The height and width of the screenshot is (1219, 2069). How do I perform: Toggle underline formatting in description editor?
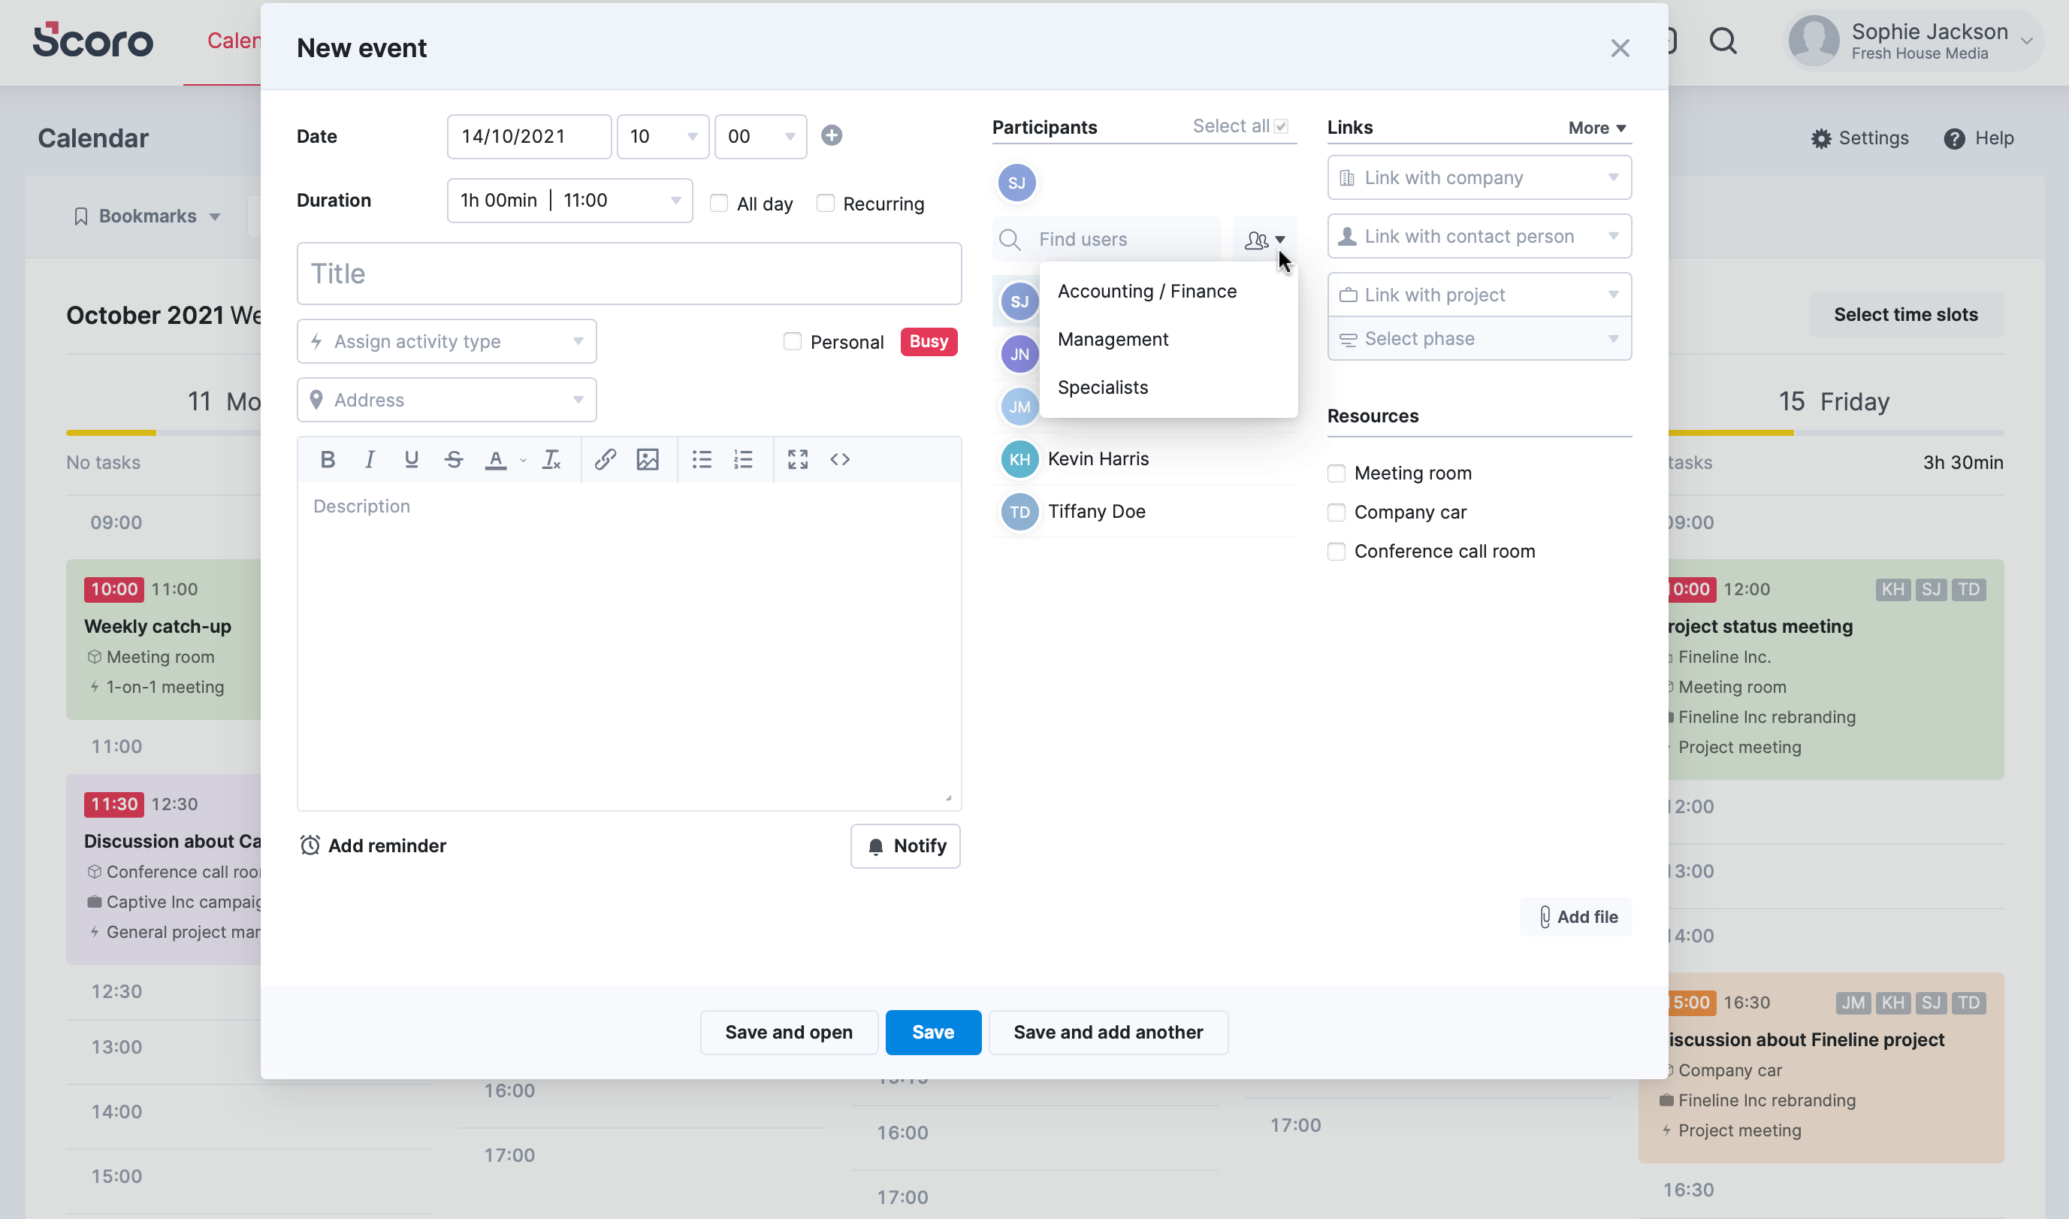click(x=412, y=459)
